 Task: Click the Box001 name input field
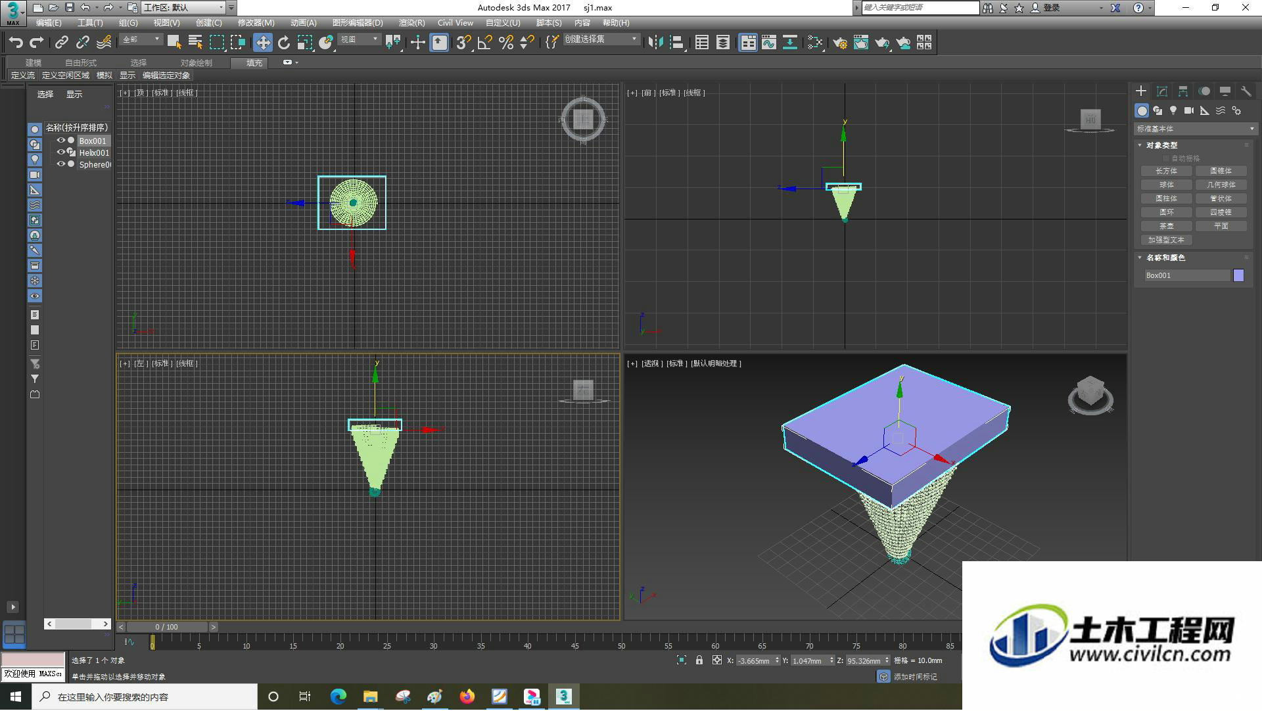click(x=1187, y=275)
